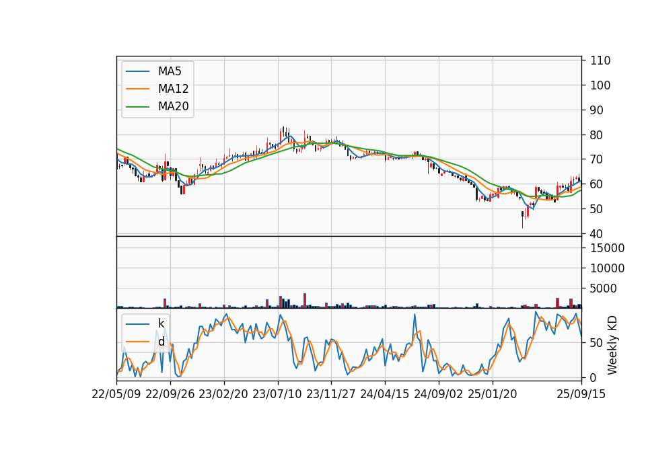
Task: Click the 24/04/15 date tick label
Action: click(x=385, y=394)
